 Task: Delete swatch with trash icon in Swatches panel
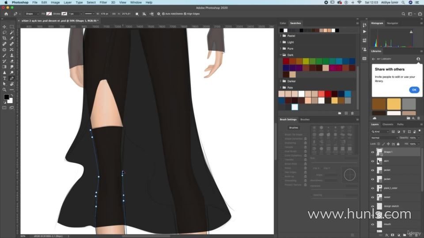coord(352,113)
